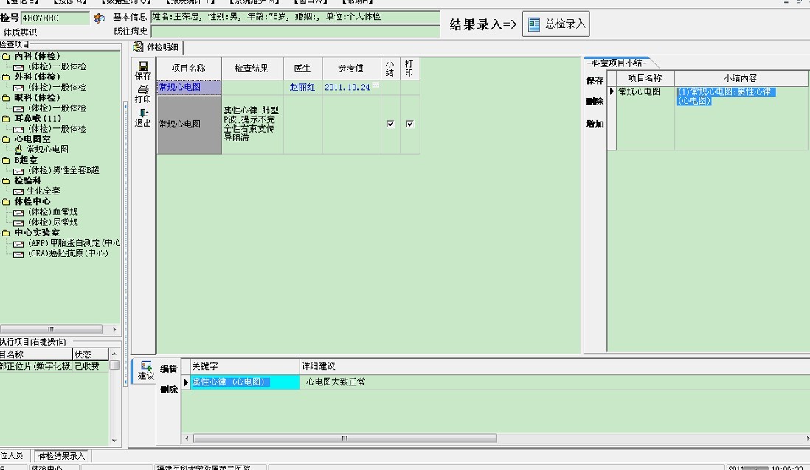This screenshot has width=810, height=470.
Task: Click the 关键字 column header
Action: click(x=245, y=366)
